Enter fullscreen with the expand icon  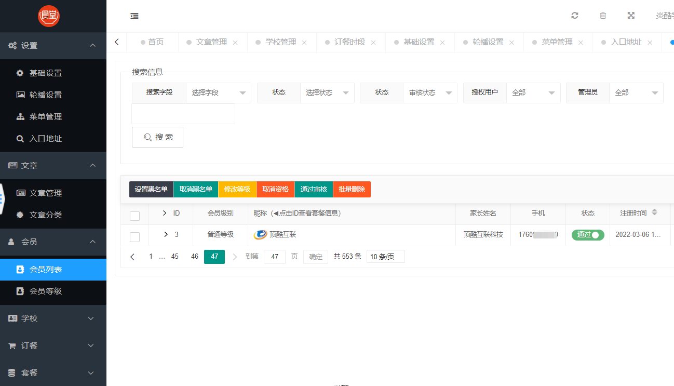click(631, 16)
